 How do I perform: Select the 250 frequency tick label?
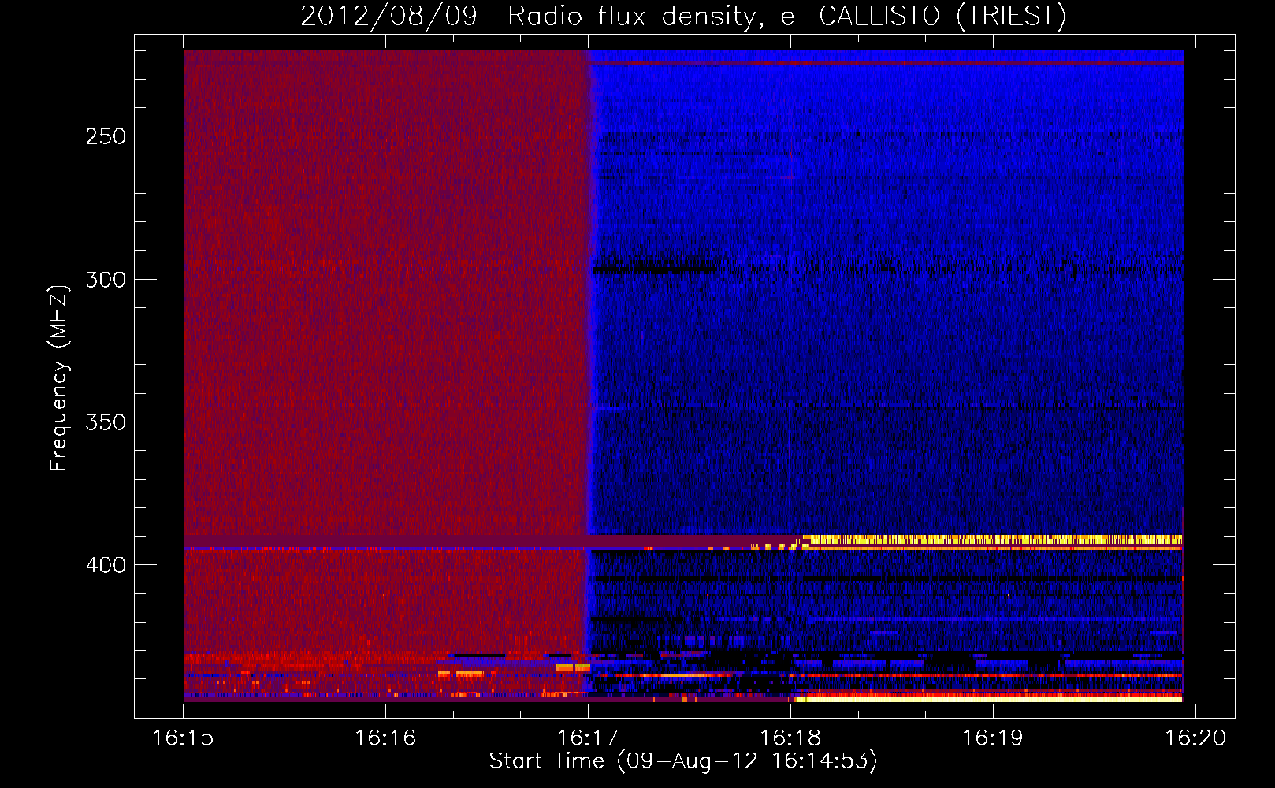click(x=105, y=136)
